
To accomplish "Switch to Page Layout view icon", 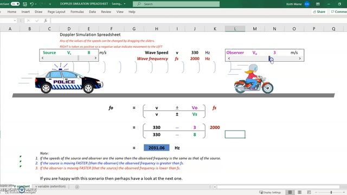I will pos(299,192).
